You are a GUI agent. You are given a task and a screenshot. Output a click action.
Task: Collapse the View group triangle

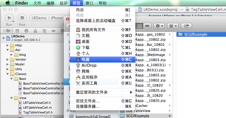11,98
